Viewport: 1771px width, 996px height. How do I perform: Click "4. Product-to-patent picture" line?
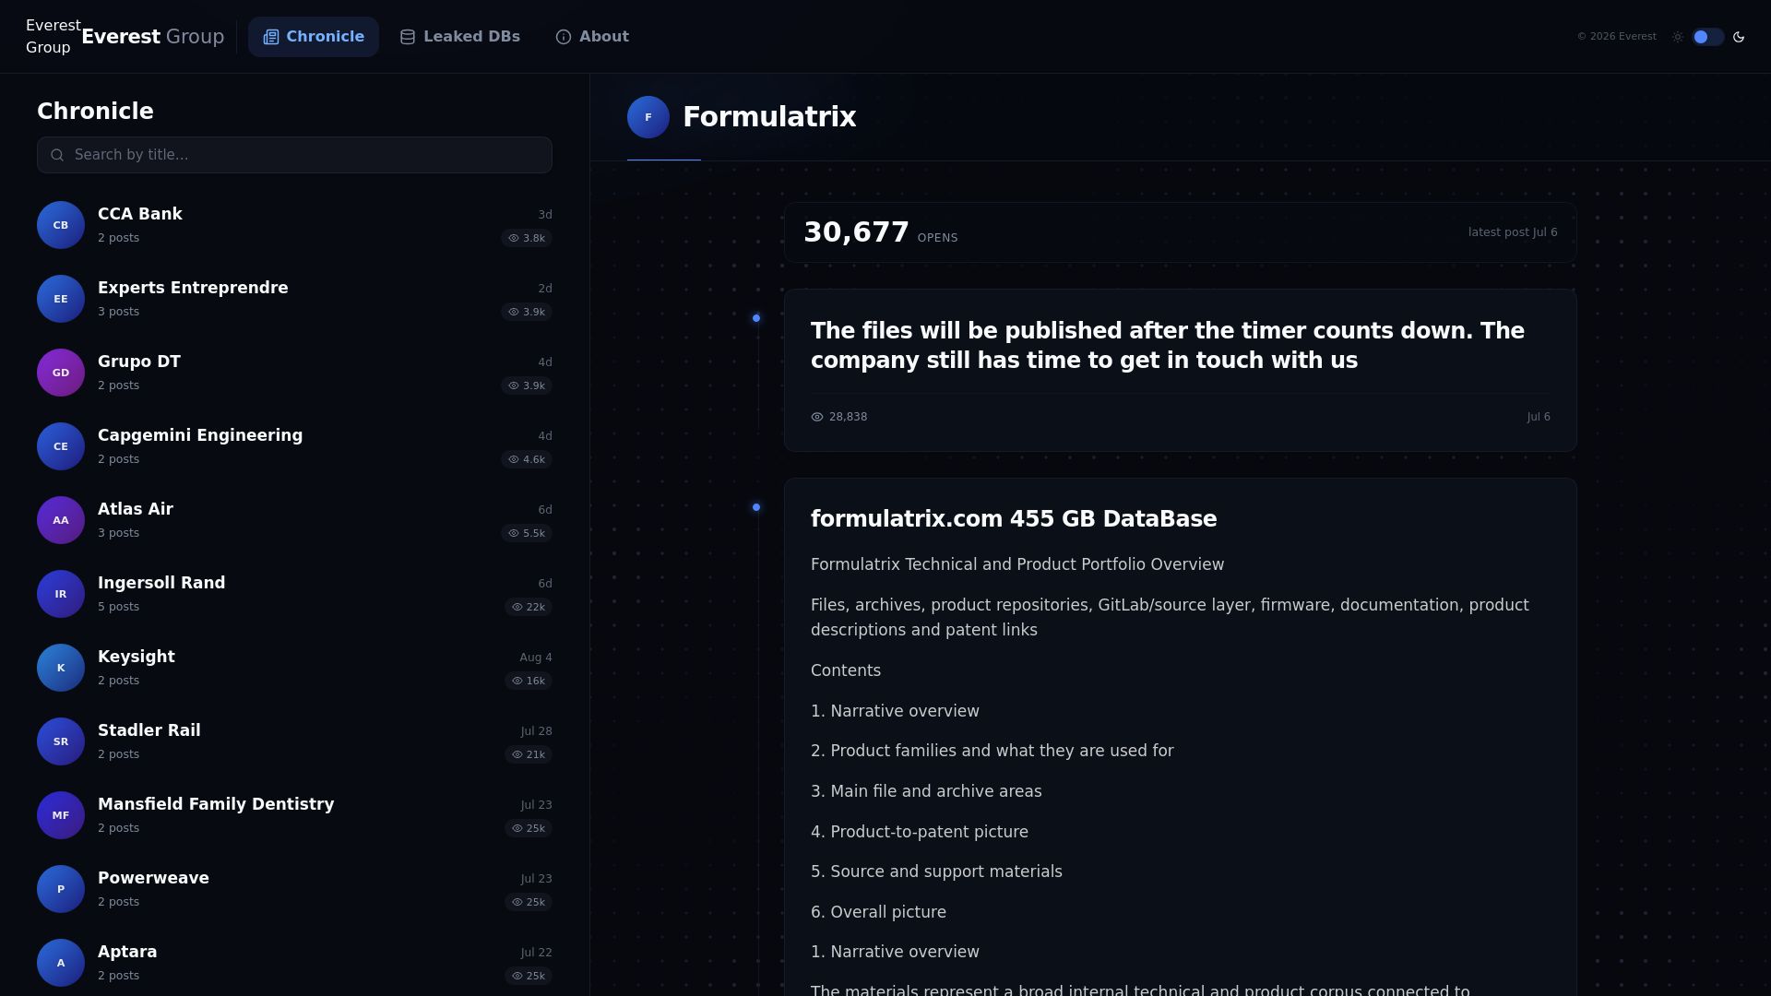(920, 832)
